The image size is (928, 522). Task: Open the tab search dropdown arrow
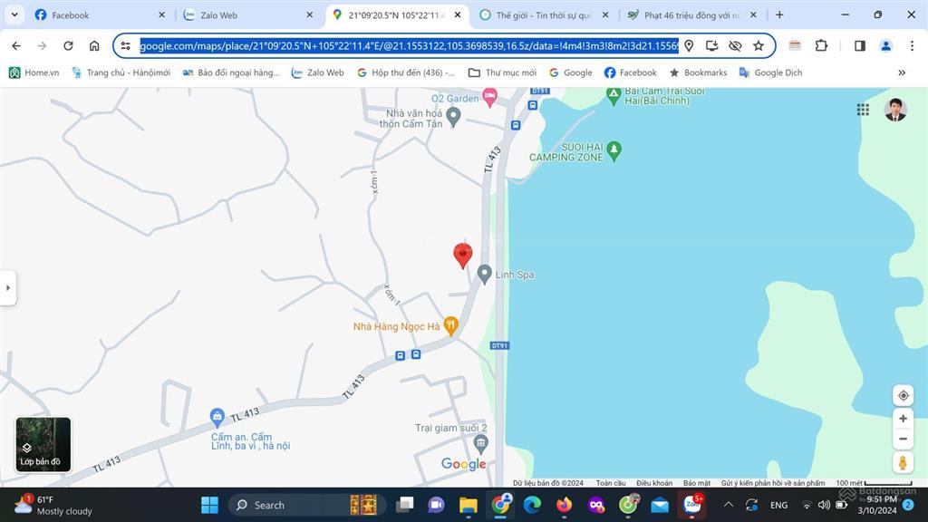click(14, 14)
